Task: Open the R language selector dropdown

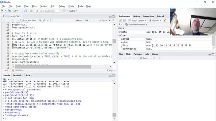Action: coord(120,25)
